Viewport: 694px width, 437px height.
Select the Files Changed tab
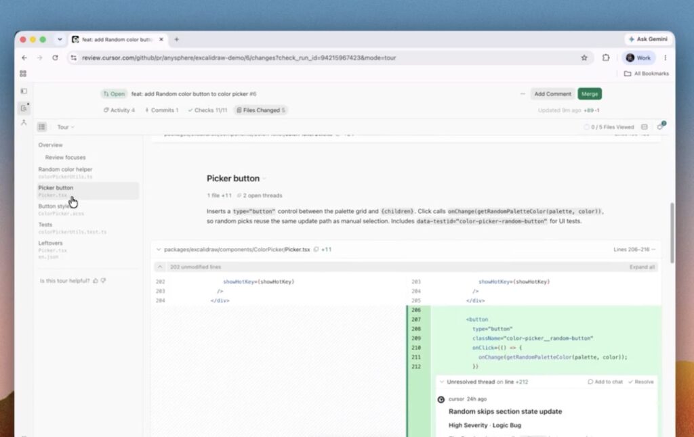261,110
